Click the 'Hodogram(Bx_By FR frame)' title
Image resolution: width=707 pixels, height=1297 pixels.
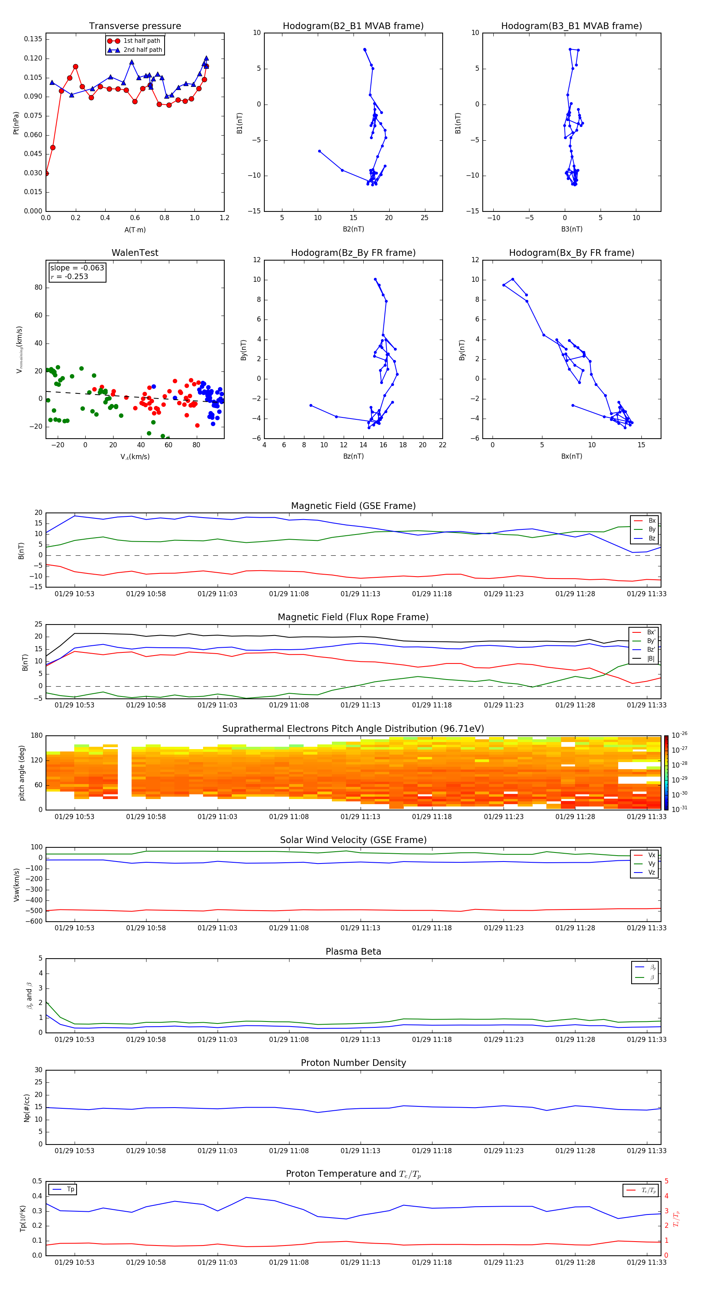tap(571, 253)
